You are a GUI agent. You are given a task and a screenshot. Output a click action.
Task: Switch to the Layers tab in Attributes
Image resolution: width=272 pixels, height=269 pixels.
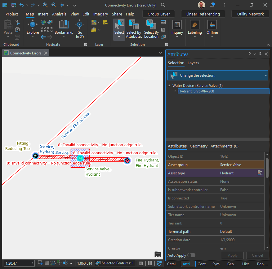[x=193, y=63]
